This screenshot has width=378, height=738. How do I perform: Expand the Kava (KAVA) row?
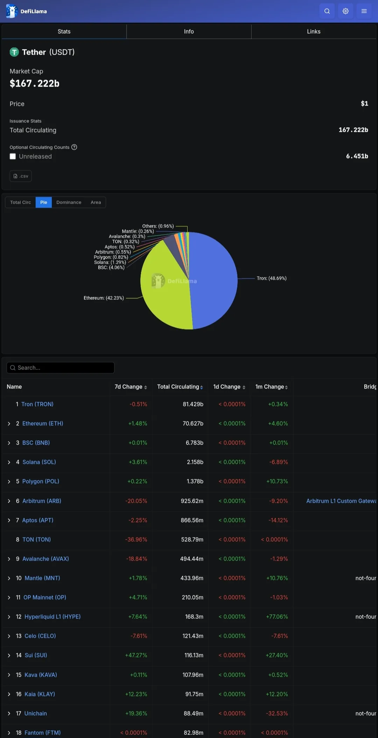(9, 675)
